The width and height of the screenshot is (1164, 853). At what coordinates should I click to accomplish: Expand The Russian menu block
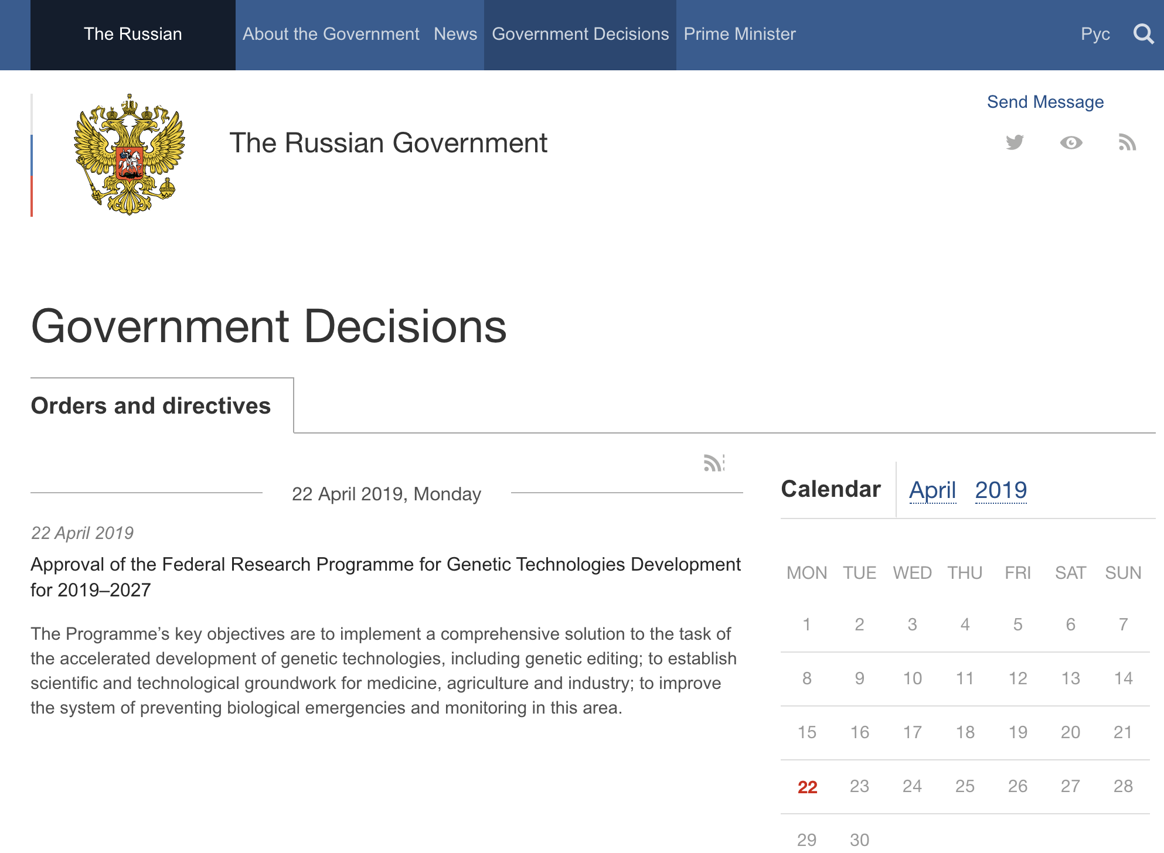133,34
